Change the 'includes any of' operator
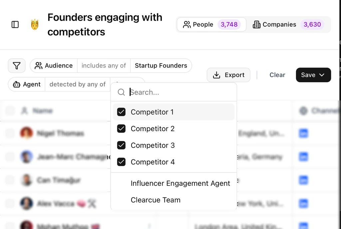Screen dimensions: 341x229 (104, 66)
